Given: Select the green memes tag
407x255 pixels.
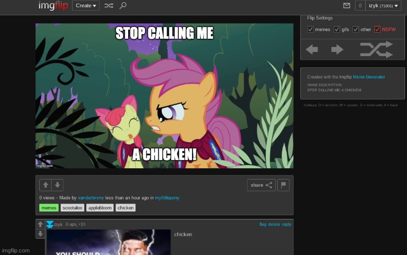Looking at the screenshot, I should coord(49,208).
